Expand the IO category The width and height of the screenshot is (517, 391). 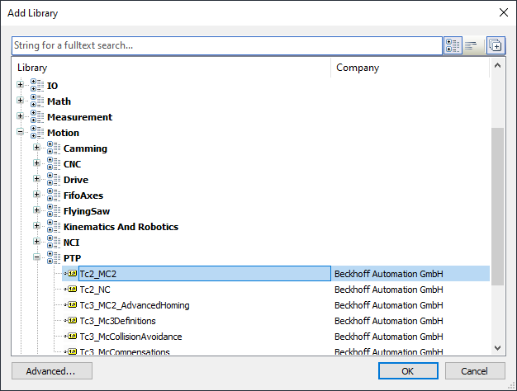[20, 85]
